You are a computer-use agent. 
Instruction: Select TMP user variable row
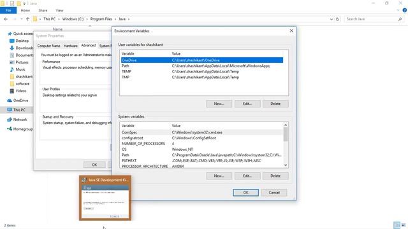(x=202, y=78)
